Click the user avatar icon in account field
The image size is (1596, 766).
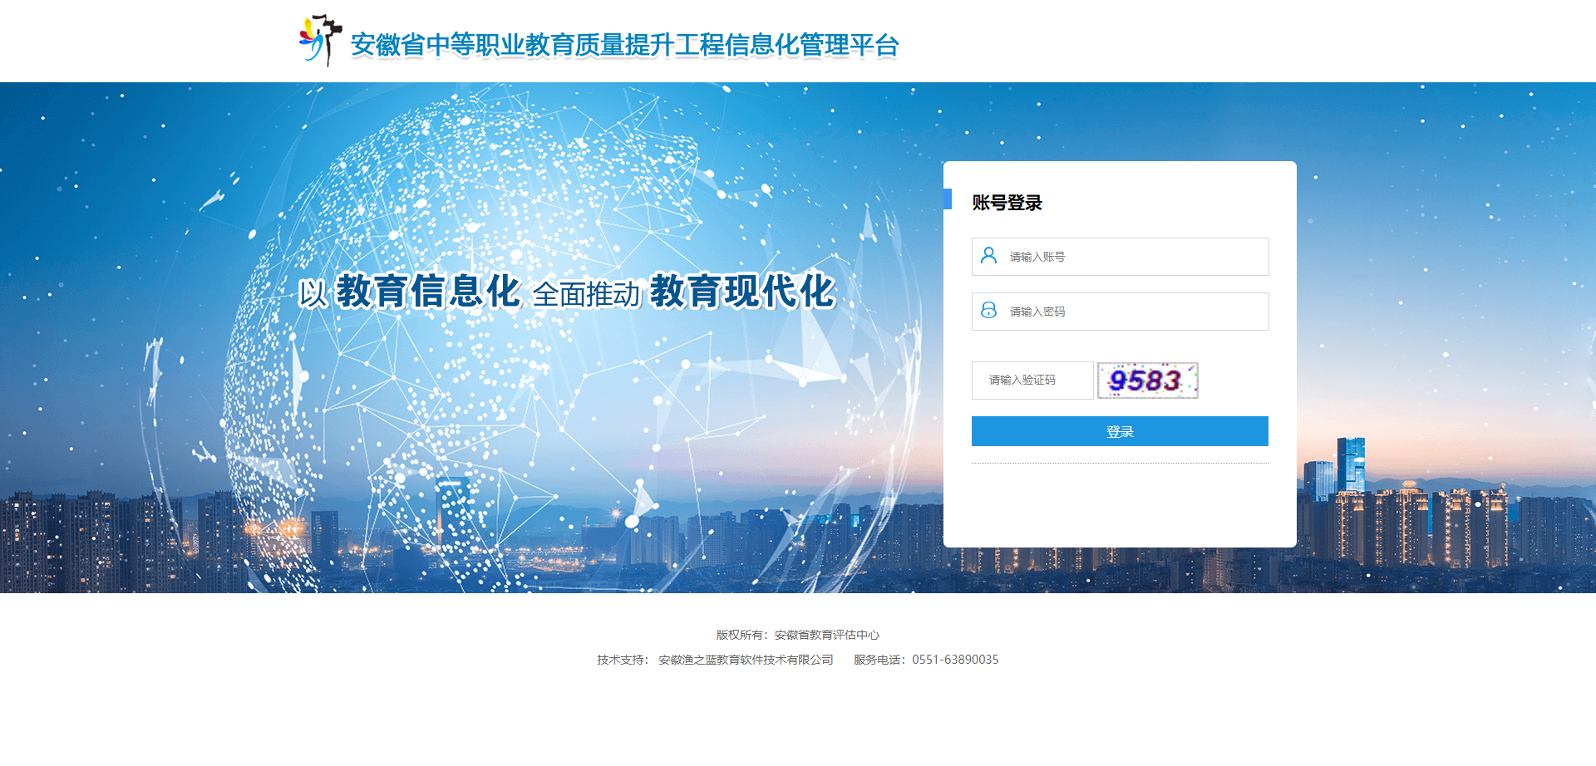coord(988,256)
